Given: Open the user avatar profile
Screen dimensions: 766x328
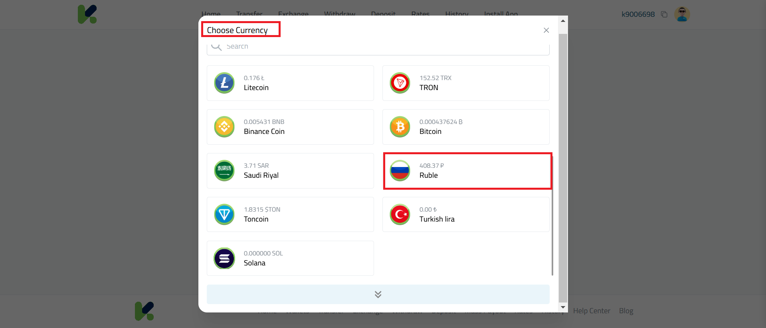Looking at the screenshot, I should click(682, 14).
